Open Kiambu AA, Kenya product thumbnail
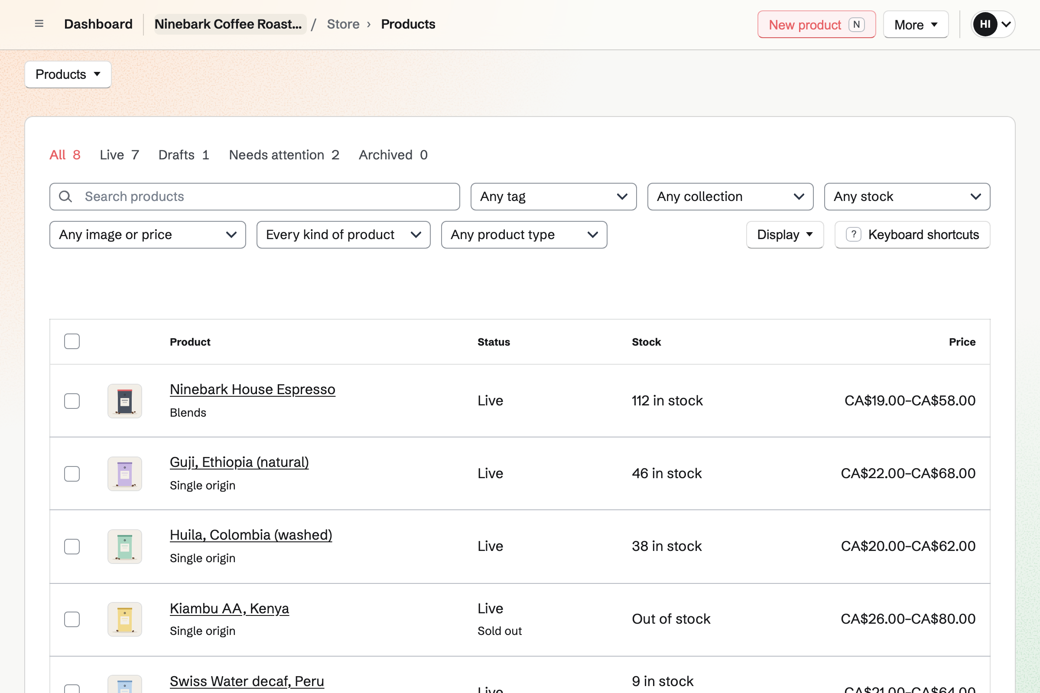This screenshot has width=1040, height=693. (125, 619)
